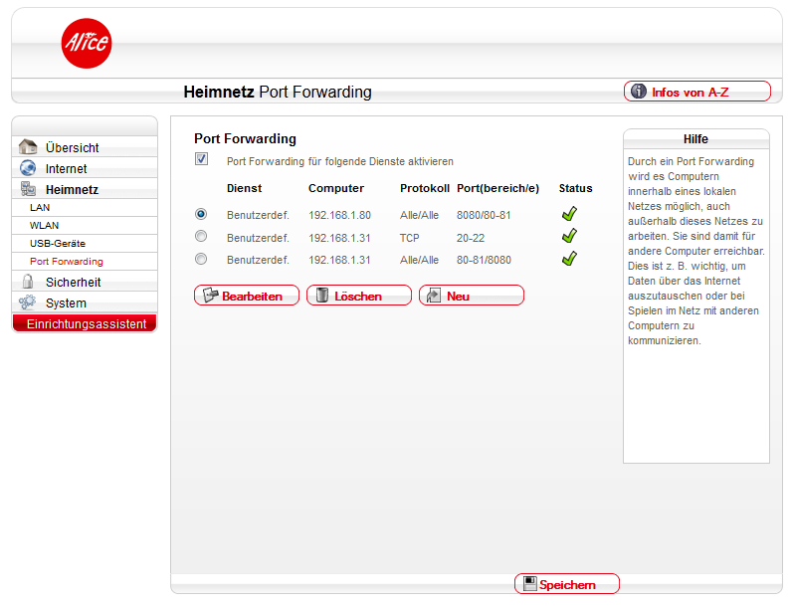Open the WLAN submenu item
Image resolution: width=792 pixels, height=608 pixels.
(x=44, y=226)
